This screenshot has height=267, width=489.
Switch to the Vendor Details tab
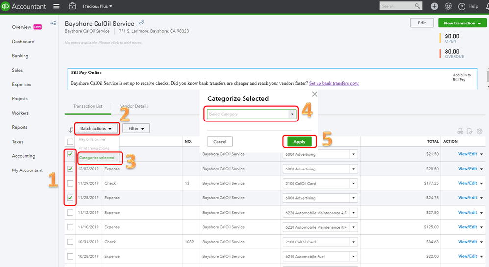point(134,106)
